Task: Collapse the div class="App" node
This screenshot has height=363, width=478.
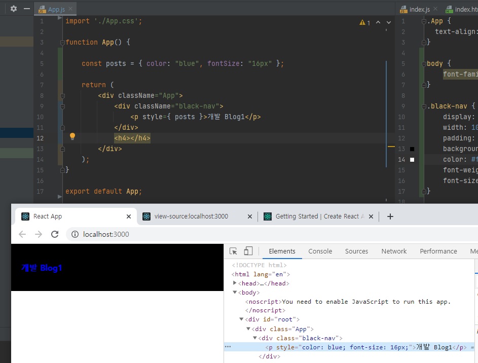Action: tap(248, 329)
